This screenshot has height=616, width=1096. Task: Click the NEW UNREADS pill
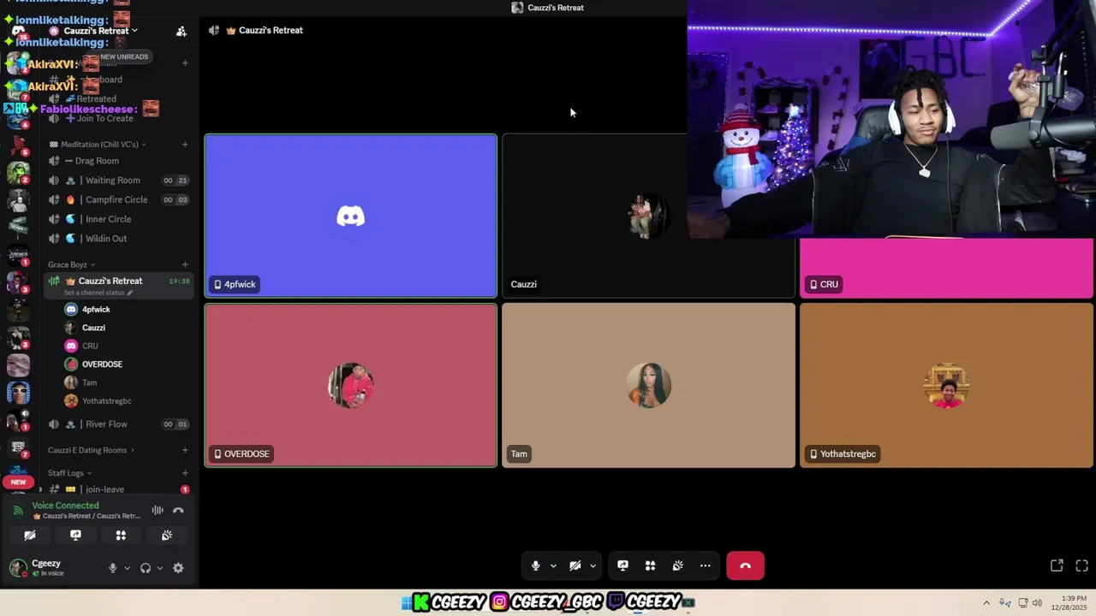coord(122,56)
